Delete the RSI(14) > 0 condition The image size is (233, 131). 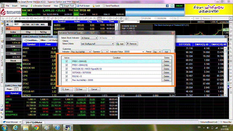tap(166, 76)
